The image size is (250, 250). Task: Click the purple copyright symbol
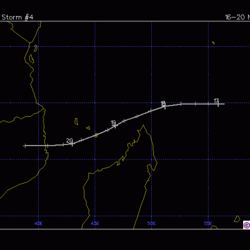click(247, 225)
